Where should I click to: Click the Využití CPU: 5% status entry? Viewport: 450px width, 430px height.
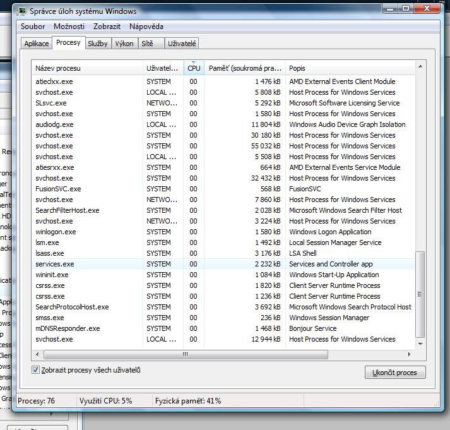click(105, 401)
